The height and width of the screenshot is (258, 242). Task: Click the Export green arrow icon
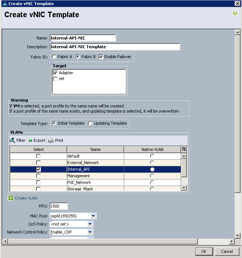point(30,141)
